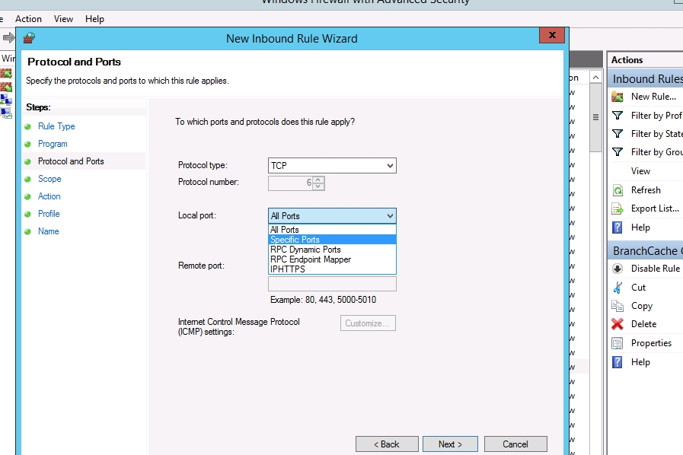Click the Export List icon

coord(618,208)
